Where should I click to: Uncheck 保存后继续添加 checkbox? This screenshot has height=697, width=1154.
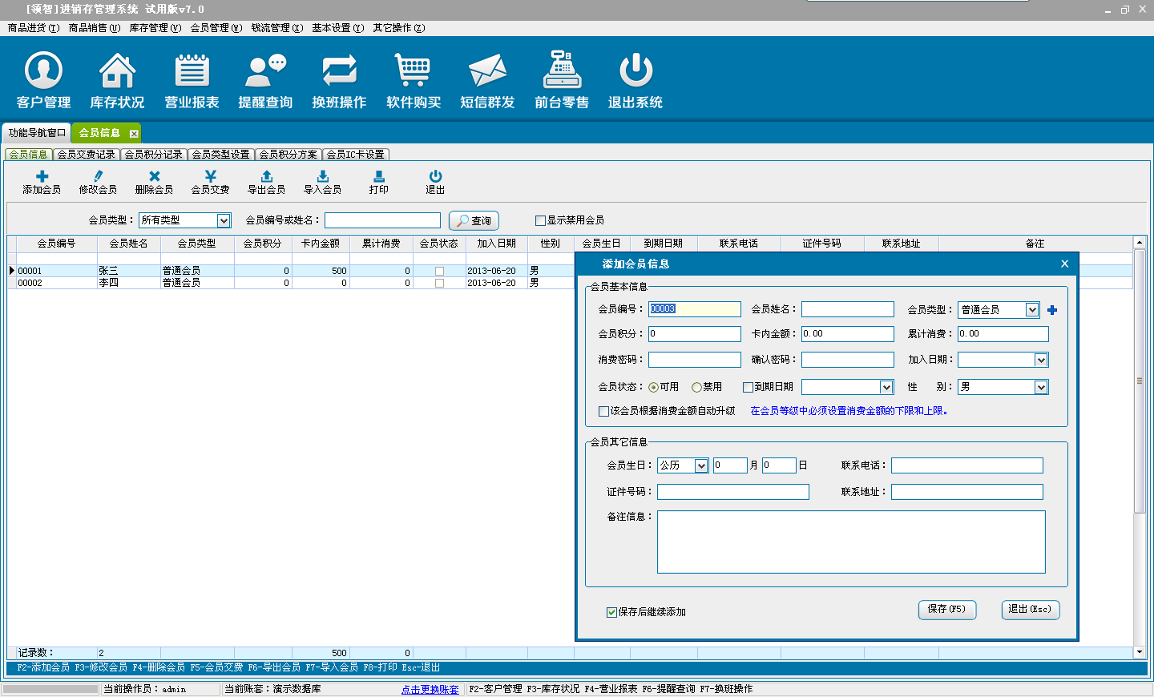(x=611, y=612)
